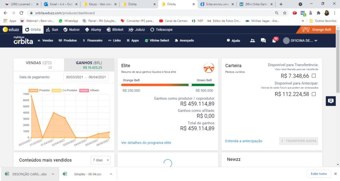Viewport: 340px width, 181px height.
Task: Open a new browser tab
Action: 281,4
